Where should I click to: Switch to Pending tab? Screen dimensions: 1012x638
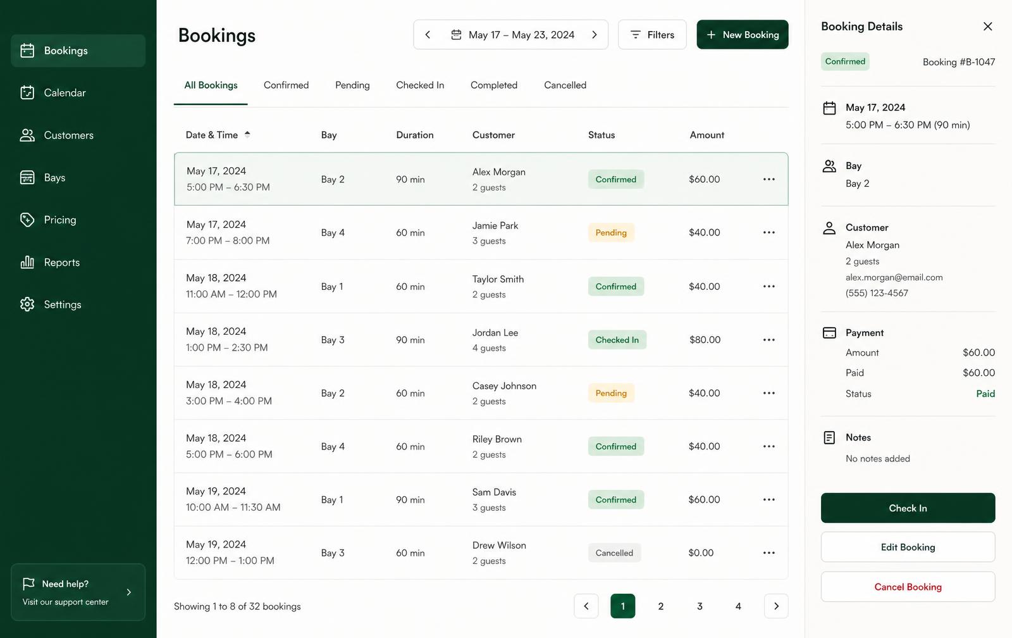click(x=352, y=85)
